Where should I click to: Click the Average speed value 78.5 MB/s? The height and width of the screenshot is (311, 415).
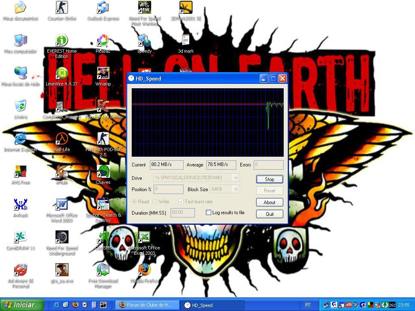click(221, 164)
